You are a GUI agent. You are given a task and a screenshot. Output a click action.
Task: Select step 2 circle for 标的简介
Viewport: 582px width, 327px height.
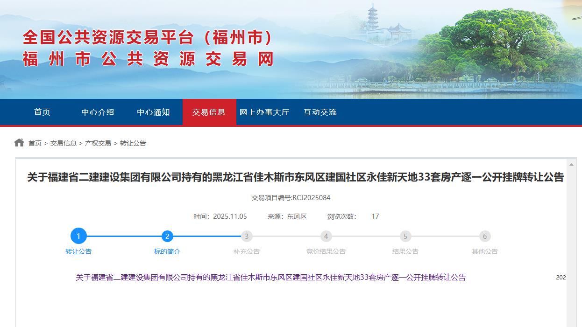coord(167,236)
